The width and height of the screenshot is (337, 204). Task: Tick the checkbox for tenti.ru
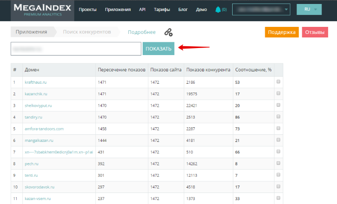coord(278,174)
